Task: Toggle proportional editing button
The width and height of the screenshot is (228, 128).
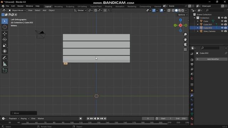Action: (x=105, y=10)
